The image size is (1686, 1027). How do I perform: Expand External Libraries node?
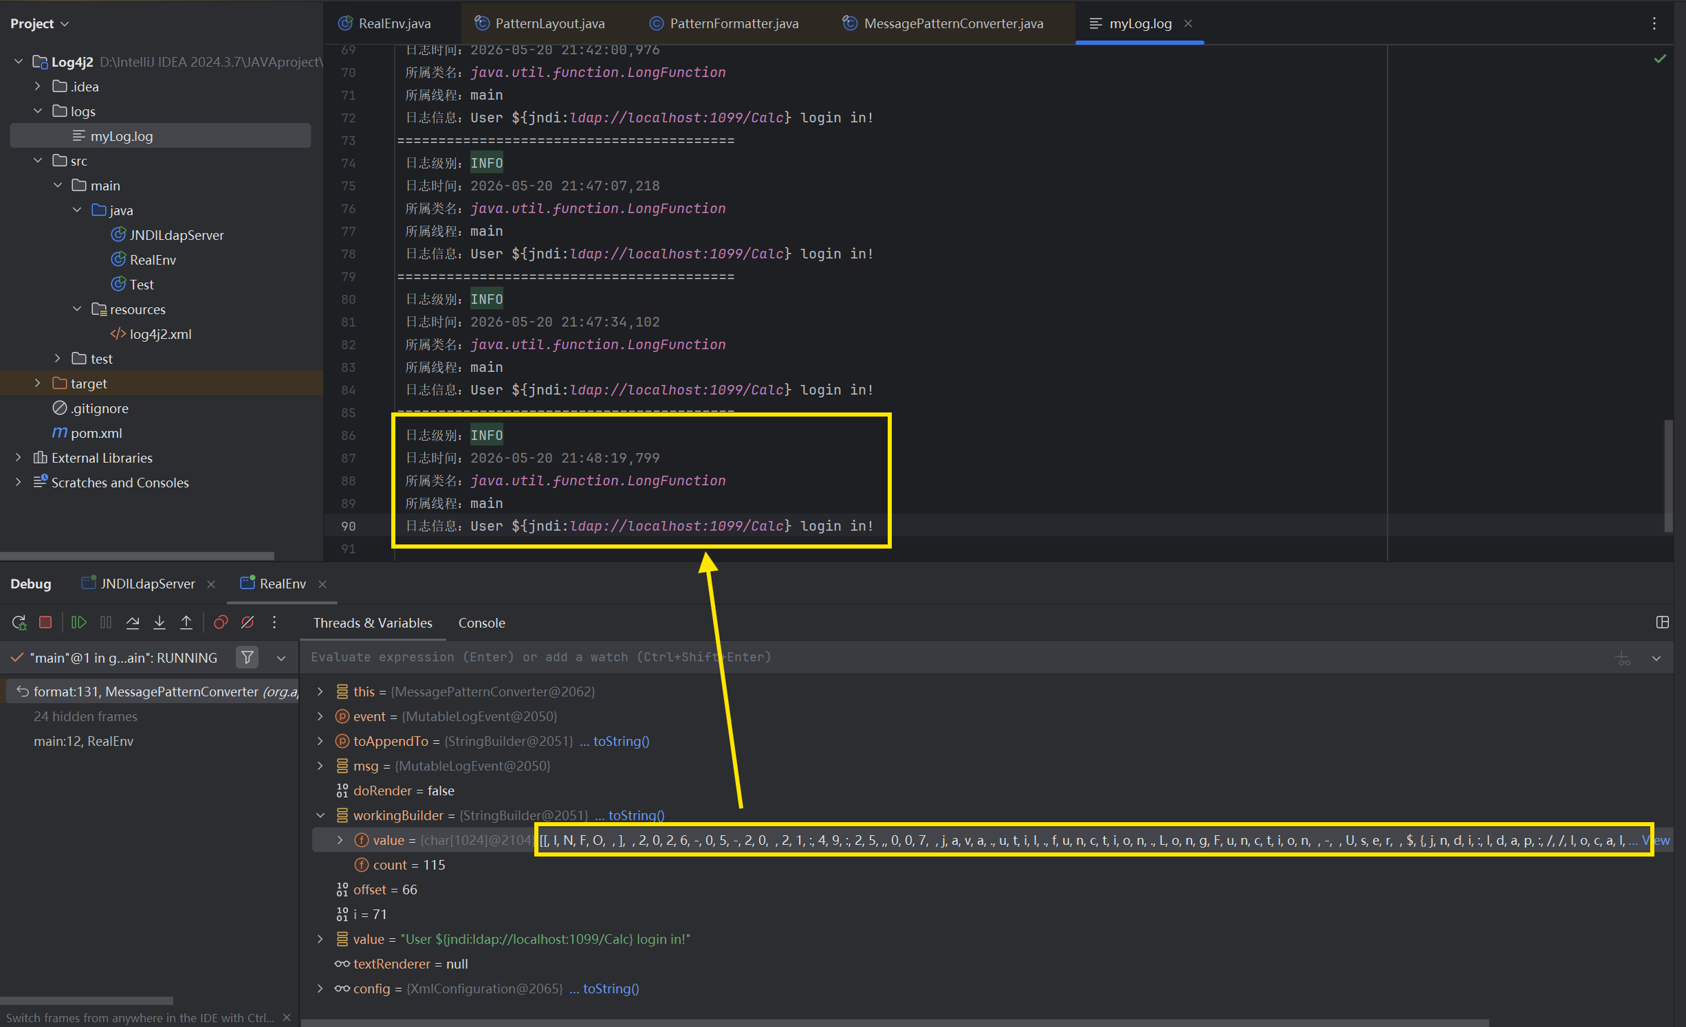[19, 458]
